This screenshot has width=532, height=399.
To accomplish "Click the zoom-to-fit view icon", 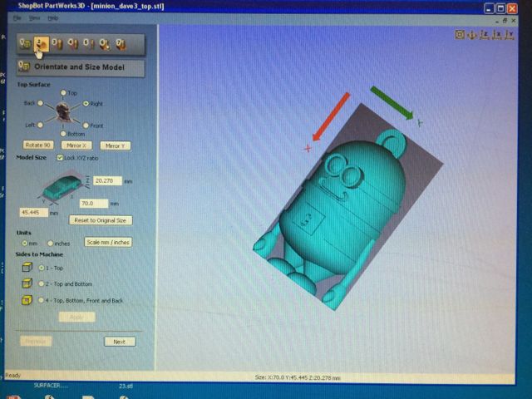I will click(460, 34).
